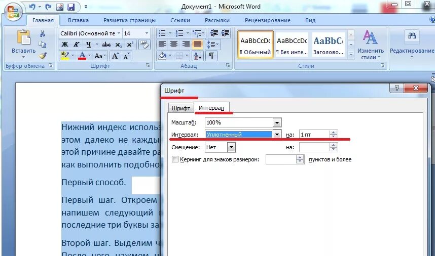The image size is (435, 256).
Task: Click the kerning points size field
Action: click(281, 159)
